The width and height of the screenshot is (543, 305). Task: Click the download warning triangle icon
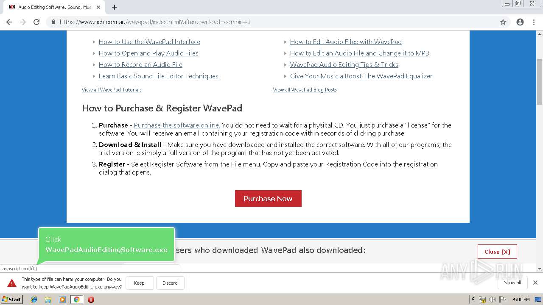click(x=12, y=283)
